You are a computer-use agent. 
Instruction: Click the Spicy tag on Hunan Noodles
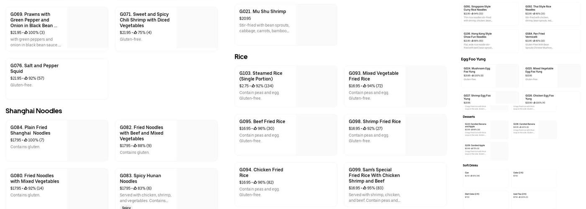point(126,207)
